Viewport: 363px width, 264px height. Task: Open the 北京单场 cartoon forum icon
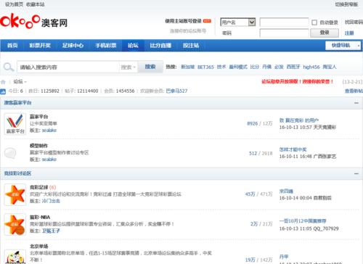click(x=15, y=257)
